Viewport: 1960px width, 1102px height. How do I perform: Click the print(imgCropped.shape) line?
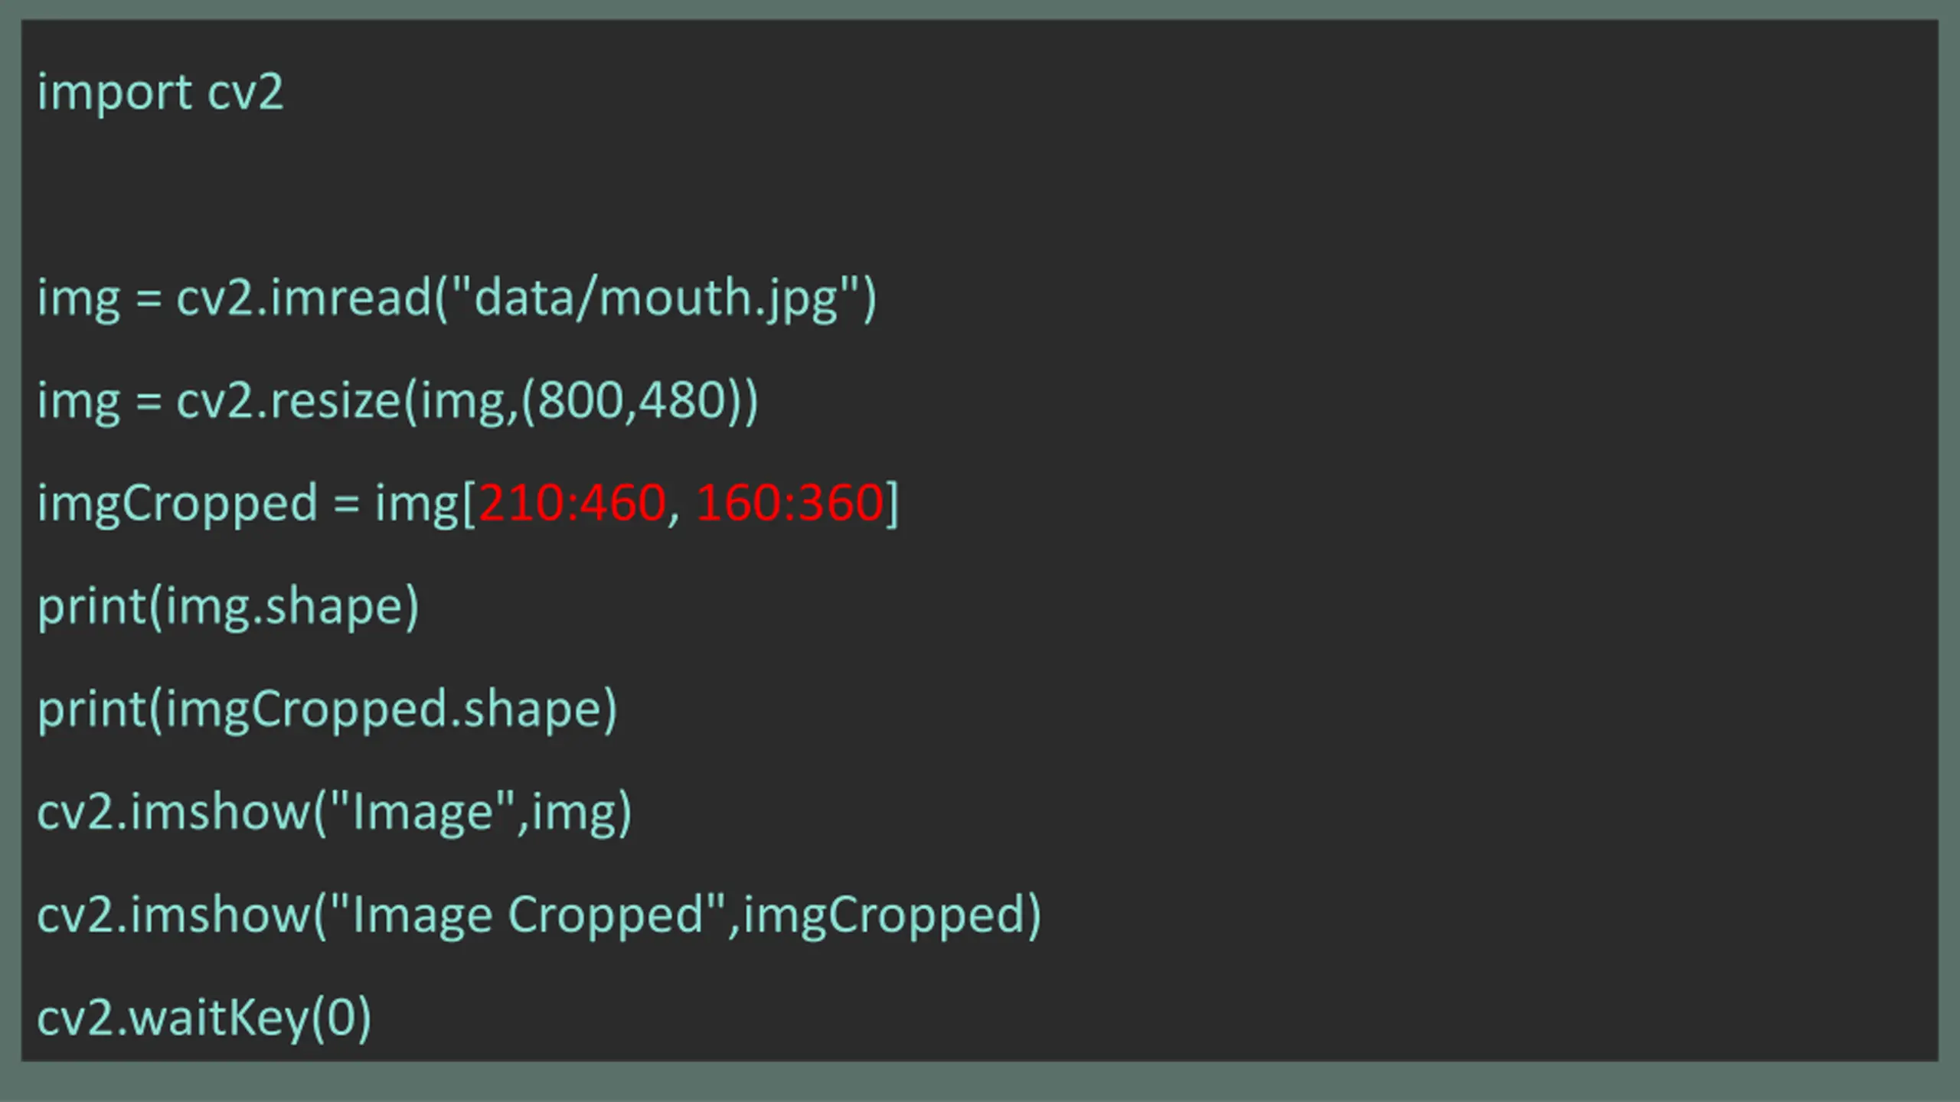pos(327,710)
